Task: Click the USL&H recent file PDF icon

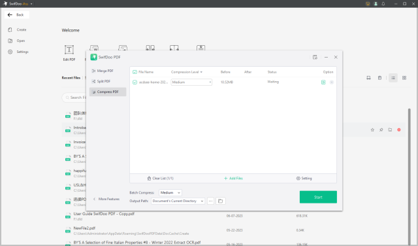Action: (68, 188)
